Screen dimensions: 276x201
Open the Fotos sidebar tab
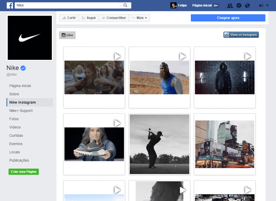[14, 119]
